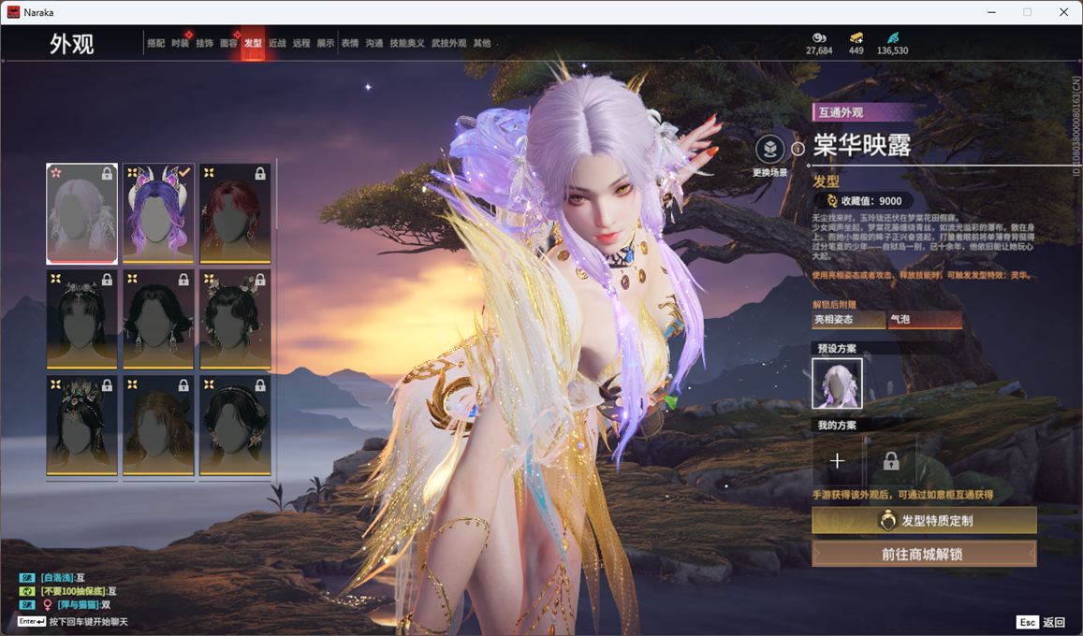Go to the 面容 tab
Image resolution: width=1083 pixels, height=636 pixels.
pyautogui.click(x=228, y=43)
